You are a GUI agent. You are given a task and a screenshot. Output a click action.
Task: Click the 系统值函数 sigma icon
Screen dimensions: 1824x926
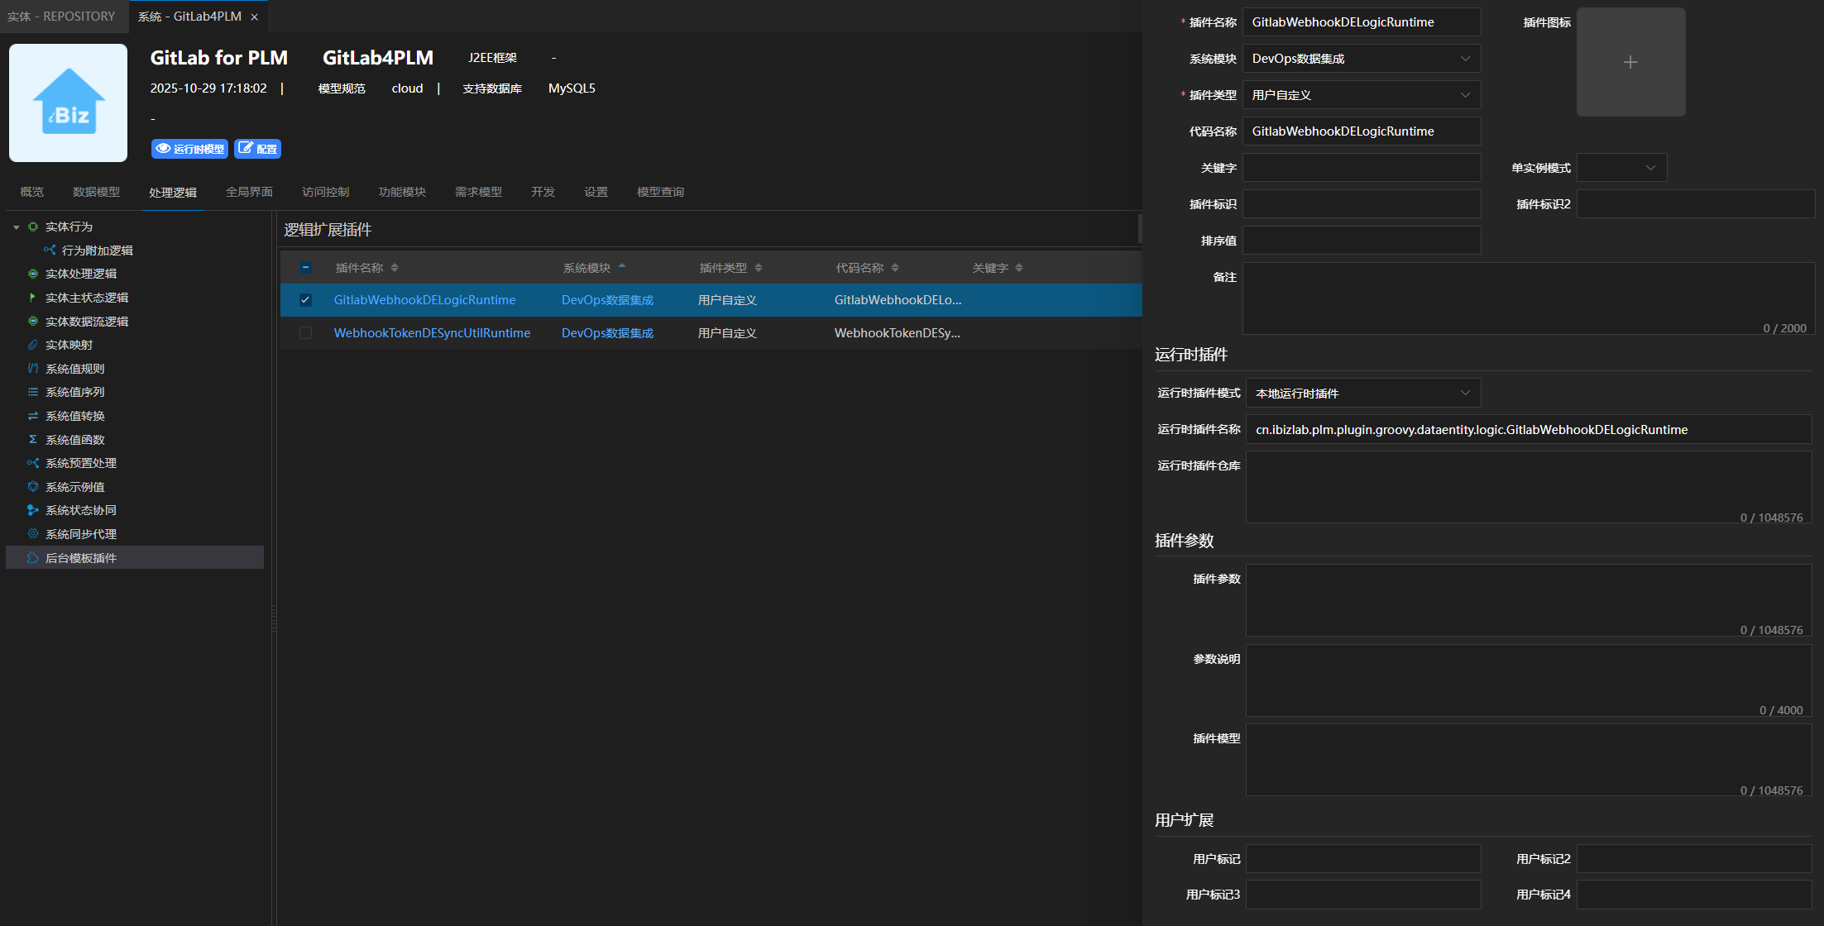pyautogui.click(x=33, y=440)
